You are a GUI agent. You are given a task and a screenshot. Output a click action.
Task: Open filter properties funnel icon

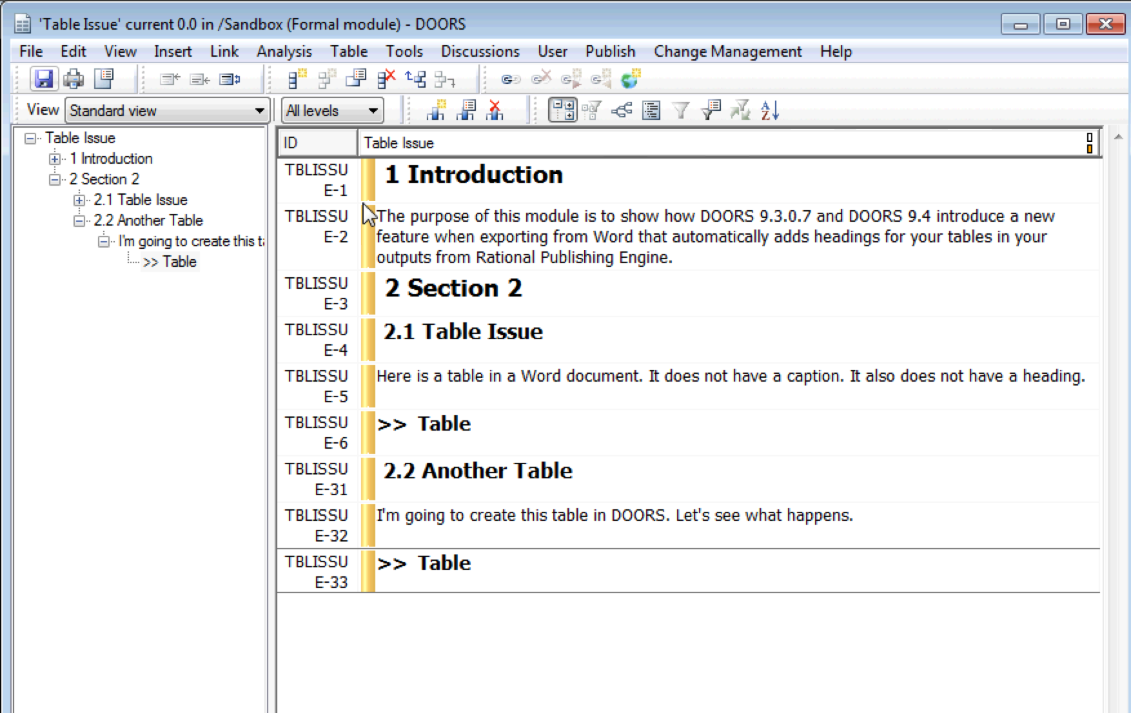[711, 110]
